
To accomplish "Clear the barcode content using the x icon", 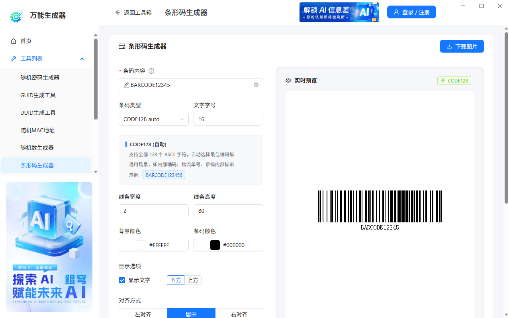I will 256,84.
